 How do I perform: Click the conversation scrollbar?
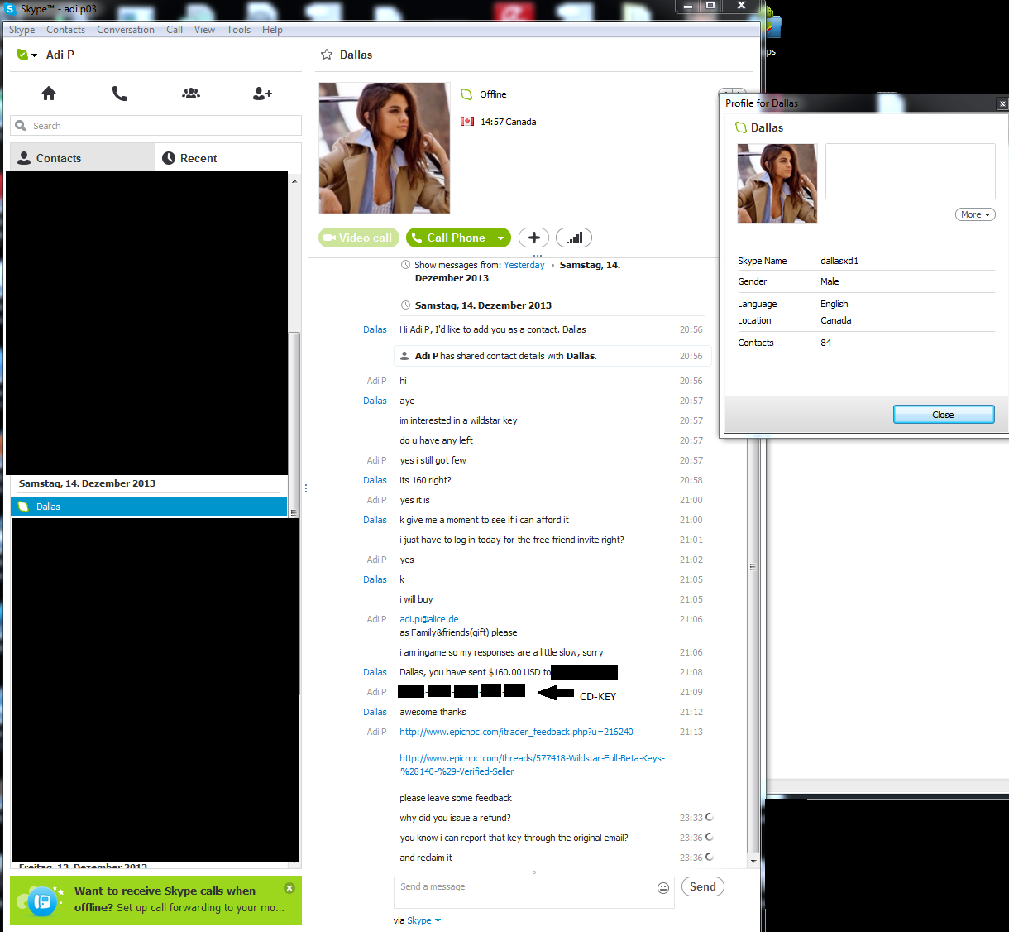click(753, 646)
